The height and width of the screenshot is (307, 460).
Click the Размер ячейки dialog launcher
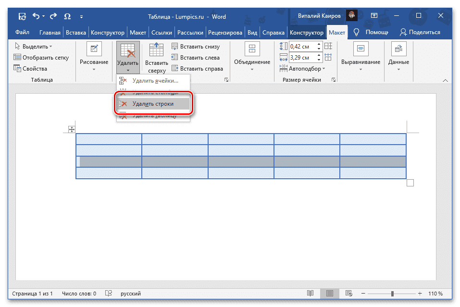pos(334,80)
